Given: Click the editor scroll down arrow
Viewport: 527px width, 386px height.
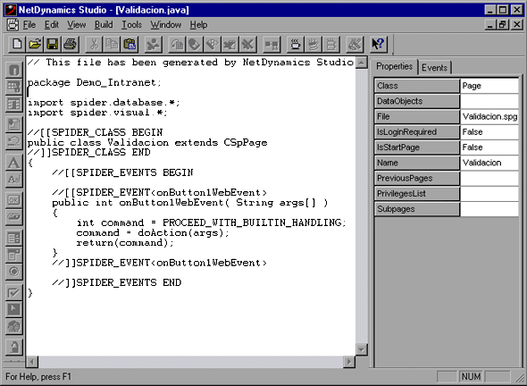Looking at the screenshot, I should click(362, 349).
